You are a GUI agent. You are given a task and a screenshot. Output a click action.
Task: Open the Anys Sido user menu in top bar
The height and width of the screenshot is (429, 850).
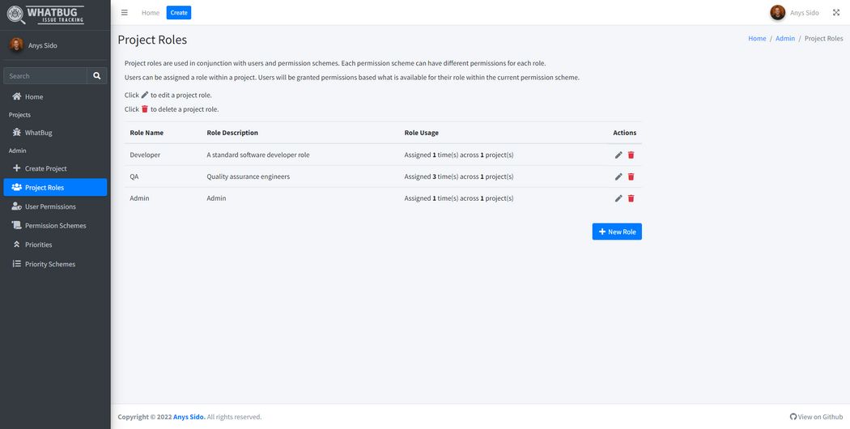(x=795, y=13)
